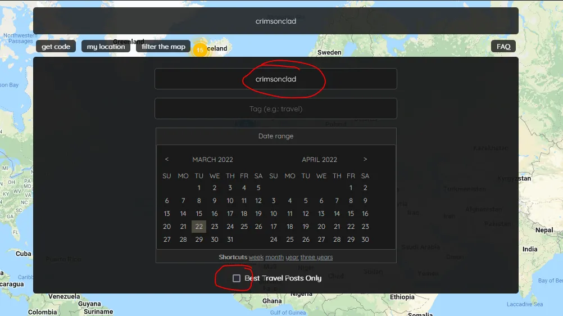Screen dimensions: 563x316
Task: Pick April 19 in the calendar
Action: (306, 227)
